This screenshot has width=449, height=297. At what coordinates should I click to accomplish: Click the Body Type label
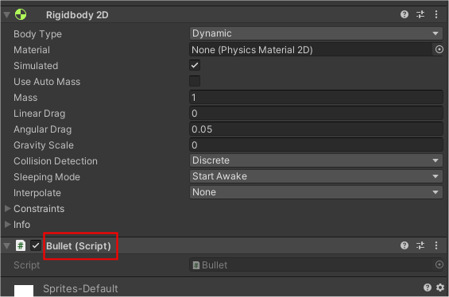(x=38, y=34)
